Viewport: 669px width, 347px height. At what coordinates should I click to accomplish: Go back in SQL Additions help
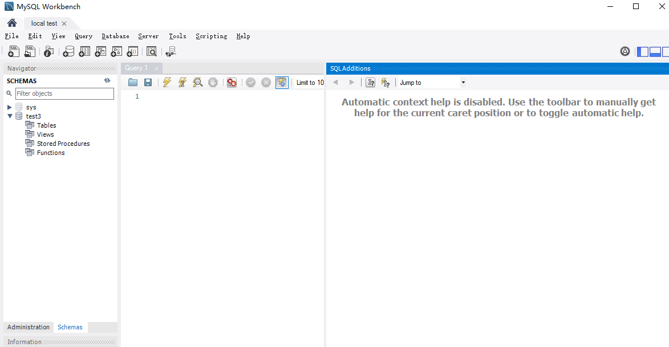[336, 82]
